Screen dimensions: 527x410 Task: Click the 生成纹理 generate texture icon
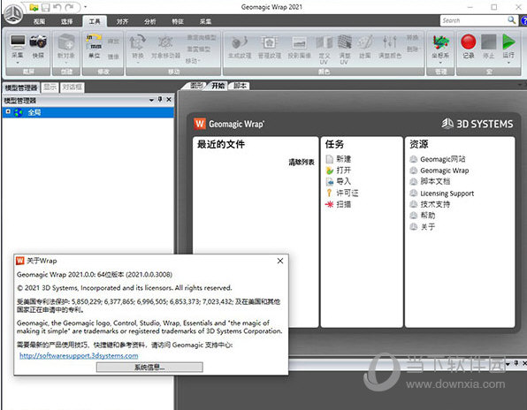tap(240, 42)
